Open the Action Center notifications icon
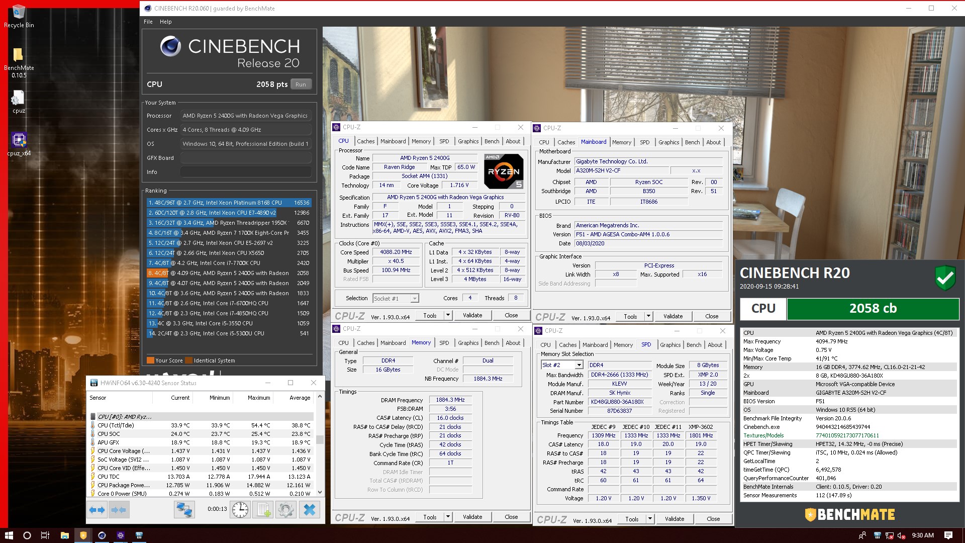 [948, 535]
